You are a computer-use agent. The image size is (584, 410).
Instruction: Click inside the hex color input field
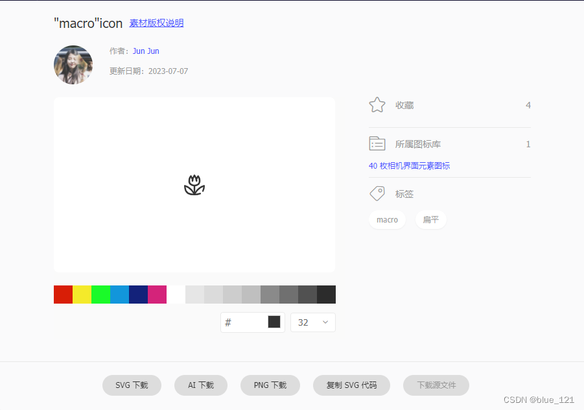[243, 322]
